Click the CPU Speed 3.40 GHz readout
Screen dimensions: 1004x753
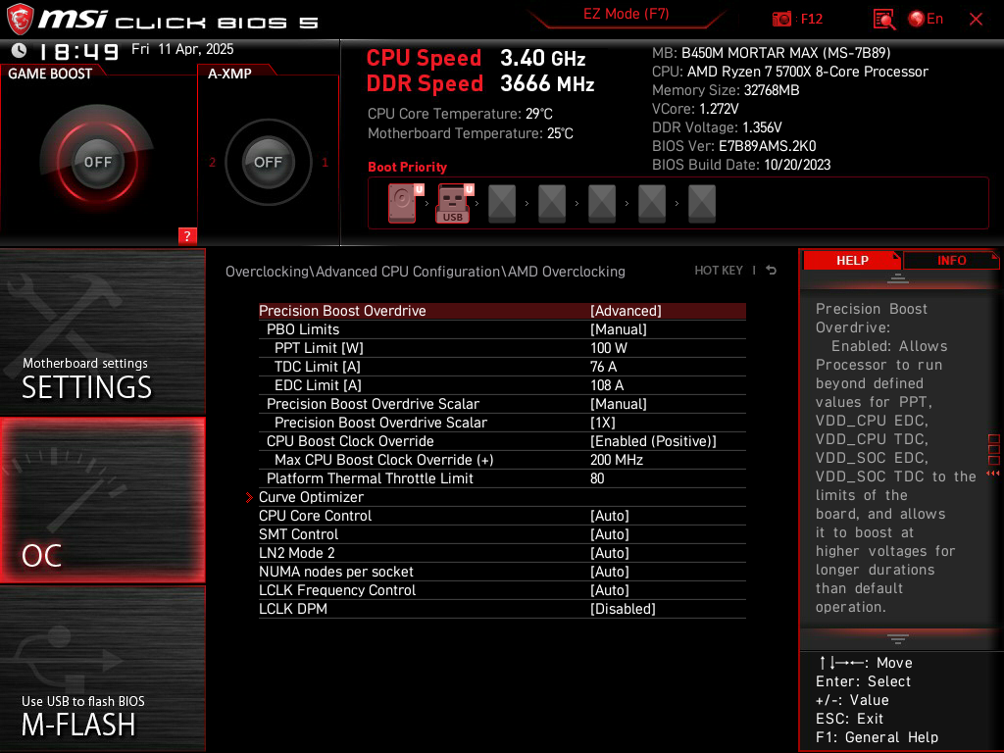point(476,58)
